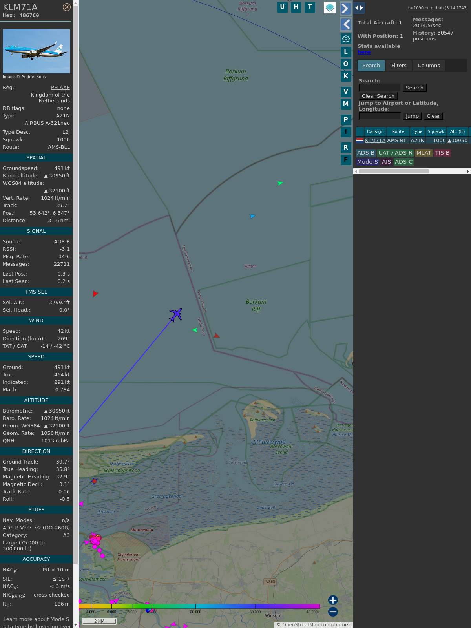Viewport: 471px width, 628px height.
Task: Click the Search text input field
Action: [380, 88]
